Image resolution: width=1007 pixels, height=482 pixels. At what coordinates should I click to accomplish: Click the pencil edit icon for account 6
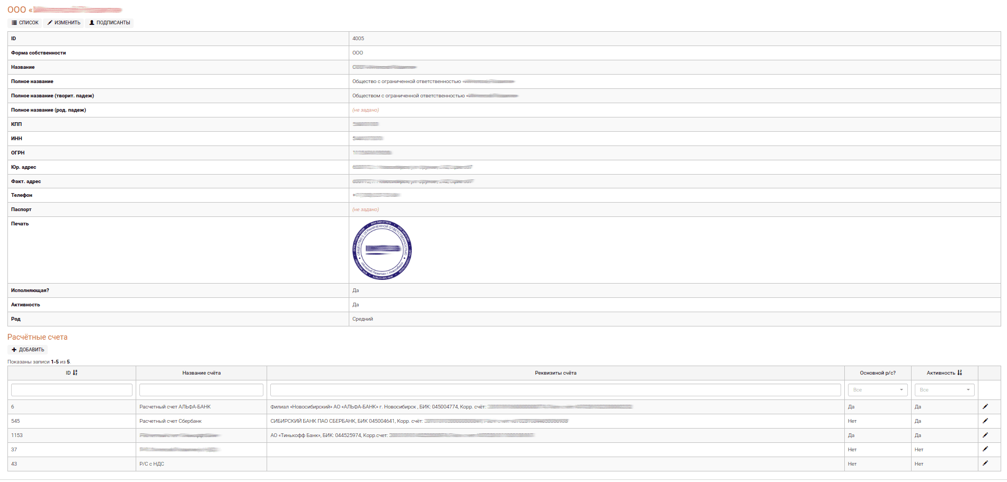pos(985,407)
